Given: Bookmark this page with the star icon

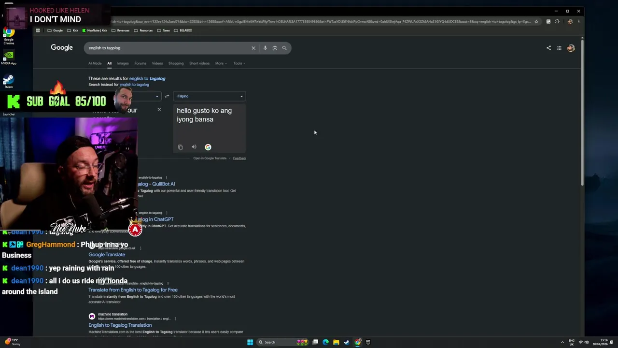Looking at the screenshot, I should 536,21.
